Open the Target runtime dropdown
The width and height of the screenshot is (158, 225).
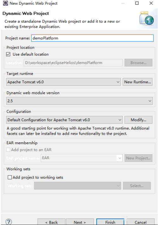[64, 82]
